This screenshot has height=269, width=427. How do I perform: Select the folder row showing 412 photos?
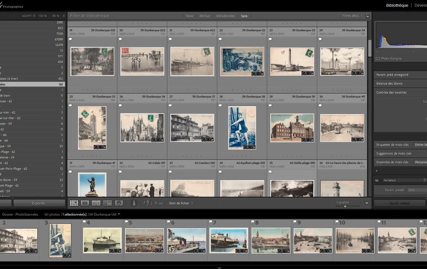point(33,79)
